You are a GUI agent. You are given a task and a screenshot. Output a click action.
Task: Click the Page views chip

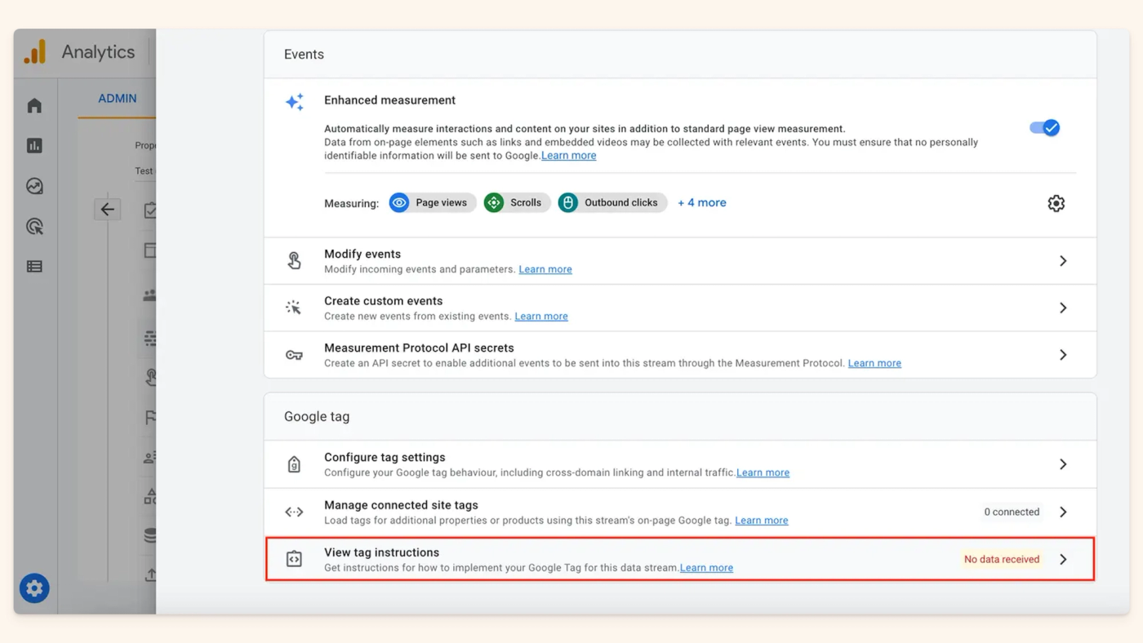(x=433, y=202)
